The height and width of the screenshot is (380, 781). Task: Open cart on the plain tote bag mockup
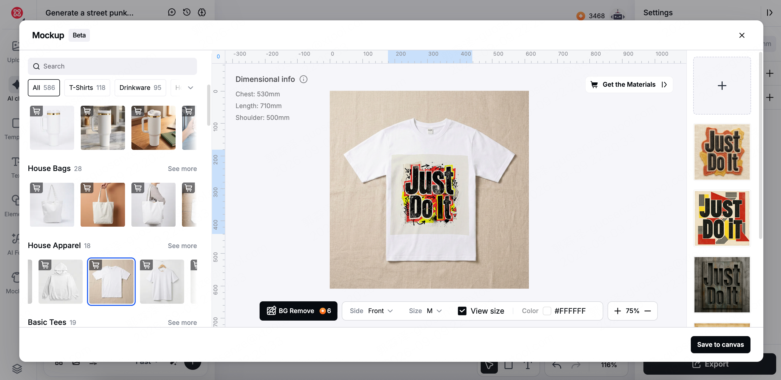tap(36, 188)
